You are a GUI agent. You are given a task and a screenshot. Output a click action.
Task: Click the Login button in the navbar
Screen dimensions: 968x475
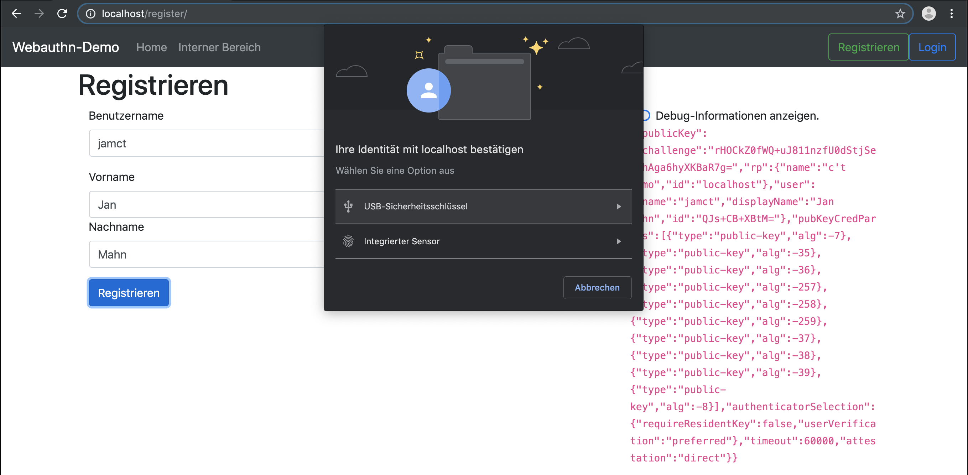[932, 47]
